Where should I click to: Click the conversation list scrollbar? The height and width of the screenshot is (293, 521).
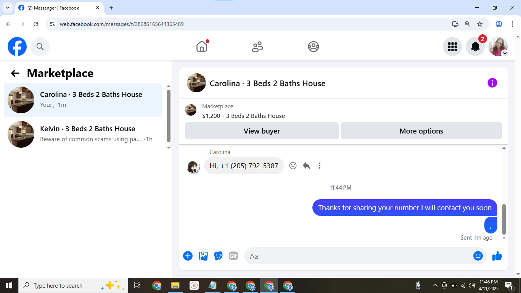coord(169,116)
